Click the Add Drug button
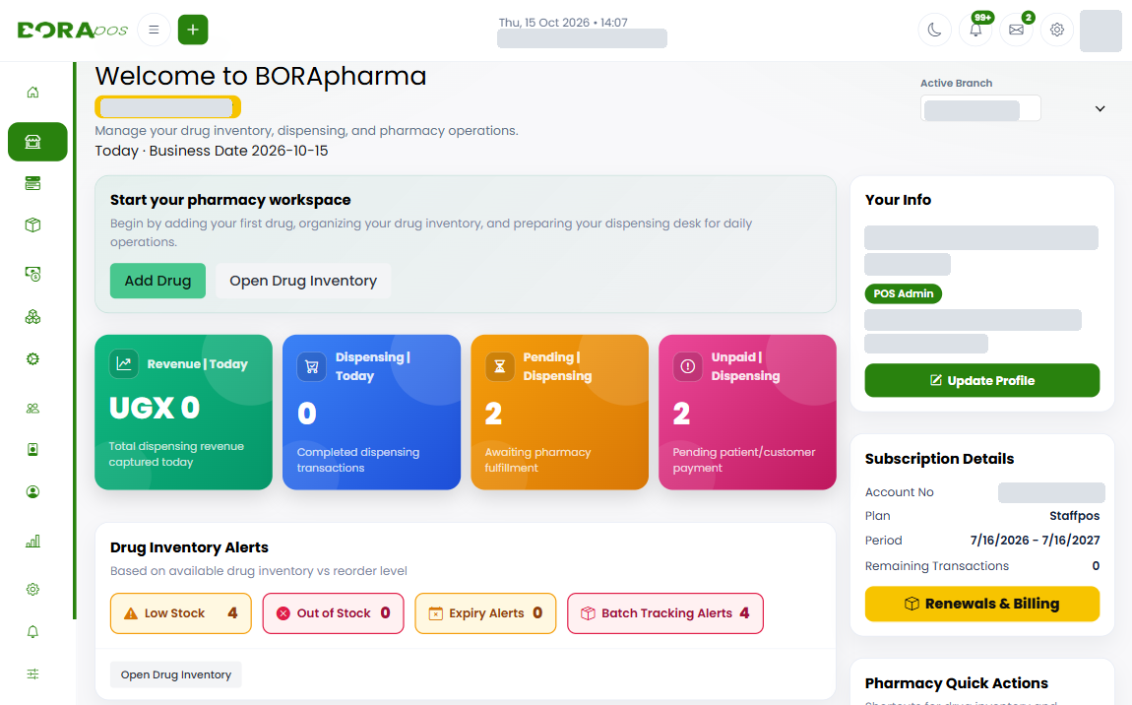 [157, 281]
